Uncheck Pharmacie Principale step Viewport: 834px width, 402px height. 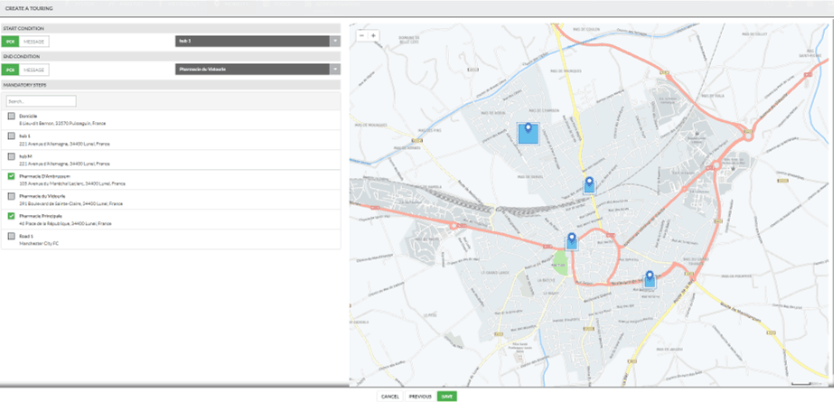coord(11,217)
